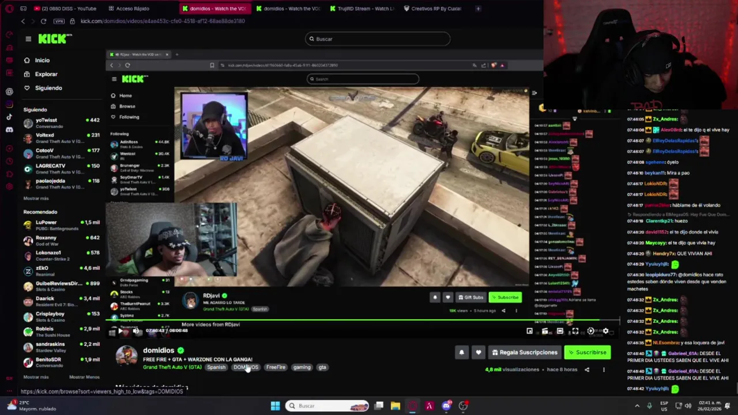The image size is (738, 415).
Task: Click domidios channel avatar below video
Action: pos(126,356)
